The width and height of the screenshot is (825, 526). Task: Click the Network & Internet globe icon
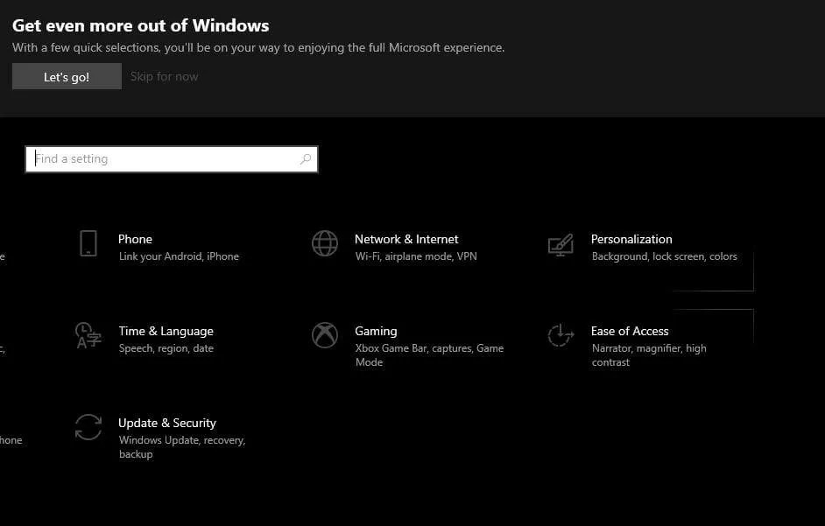coord(325,245)
